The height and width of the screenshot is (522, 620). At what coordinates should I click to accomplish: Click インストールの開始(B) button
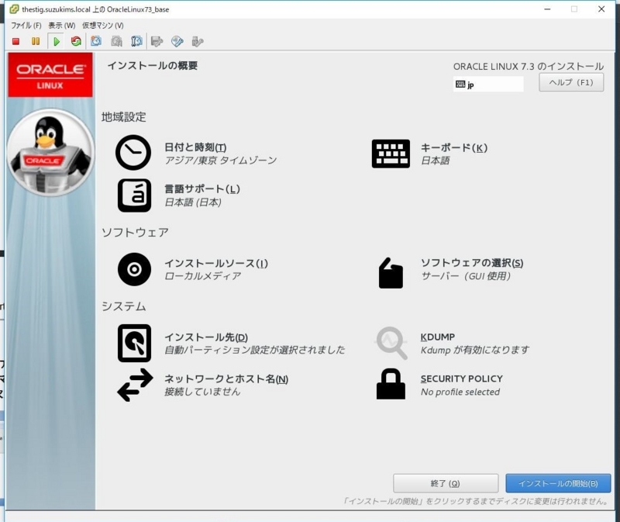[558, 483]
